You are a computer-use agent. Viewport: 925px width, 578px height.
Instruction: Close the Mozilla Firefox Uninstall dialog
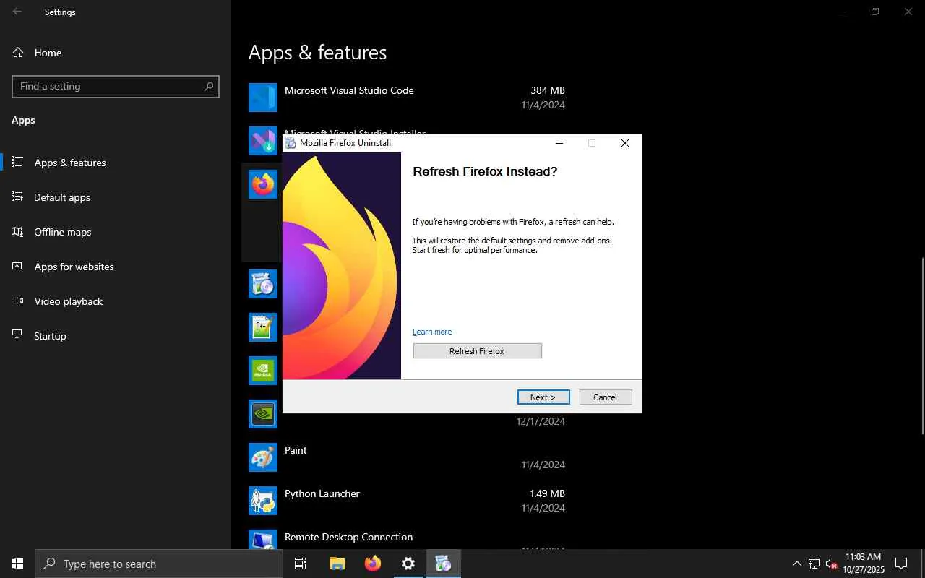(x=625, y=143)
